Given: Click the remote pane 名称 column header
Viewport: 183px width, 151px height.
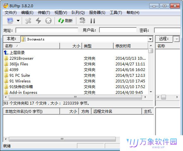Looking at the screenshot, I should [x=168, y=46].
